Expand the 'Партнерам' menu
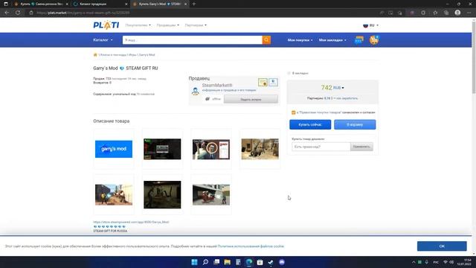The height and width of the screenshot is (268, 476). coord(196,25)
